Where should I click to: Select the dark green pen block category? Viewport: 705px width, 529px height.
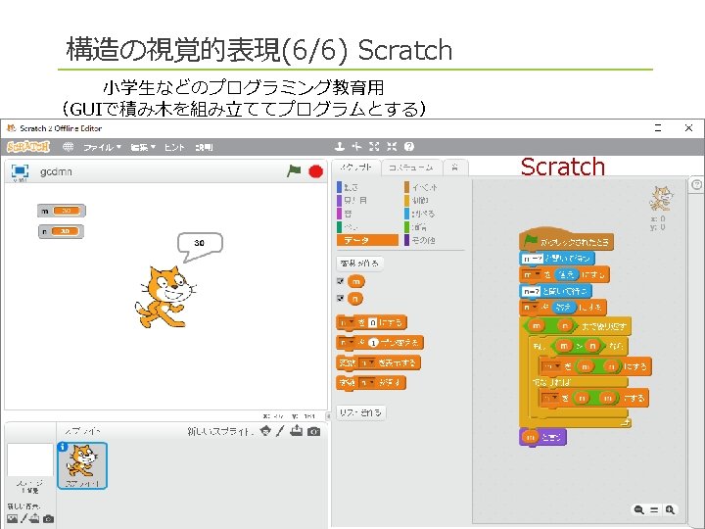(x=348, y=227)
